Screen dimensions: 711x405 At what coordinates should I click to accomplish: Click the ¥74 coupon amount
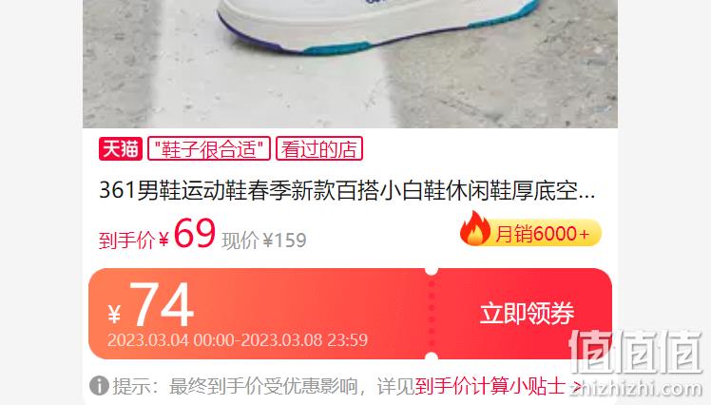coord(151,305)
